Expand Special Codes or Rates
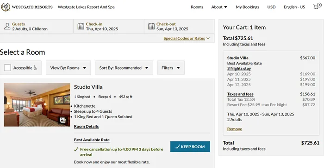Screen dimensions: 324x168 click(x=187, y=38)
